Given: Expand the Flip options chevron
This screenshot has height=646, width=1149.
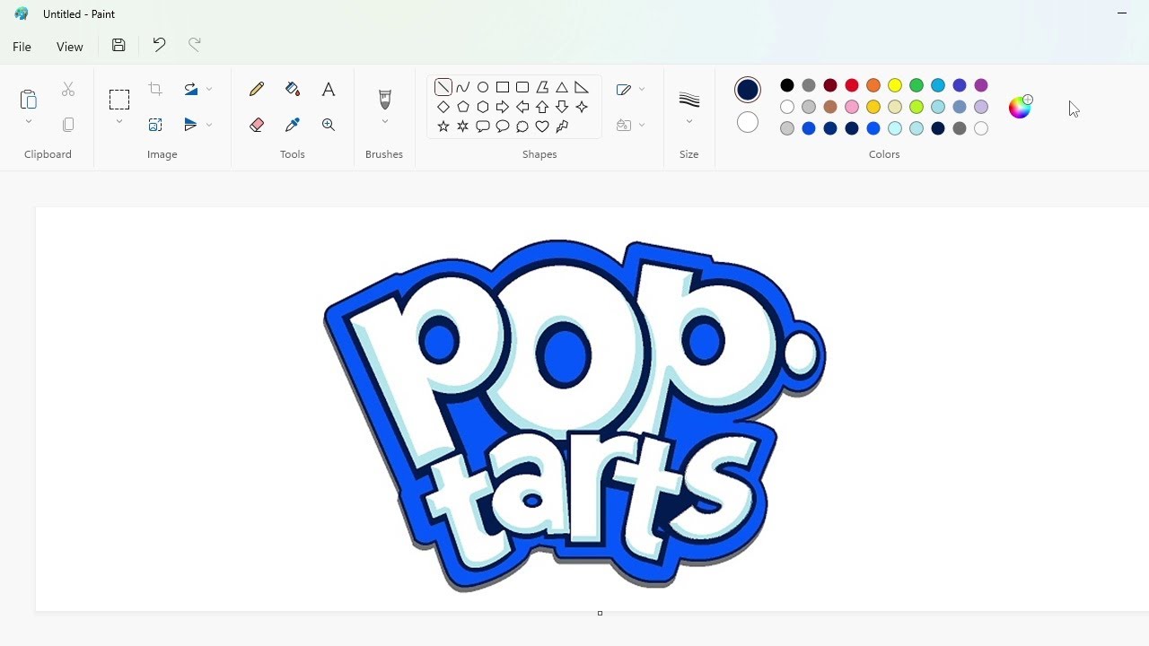Looking at the screenshot, I should 209,125.
